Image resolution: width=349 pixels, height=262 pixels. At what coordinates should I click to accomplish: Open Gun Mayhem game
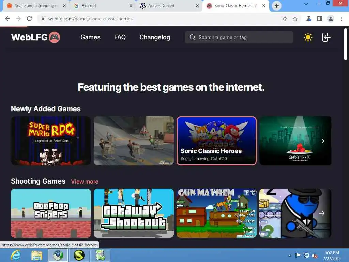pos(216,213)
